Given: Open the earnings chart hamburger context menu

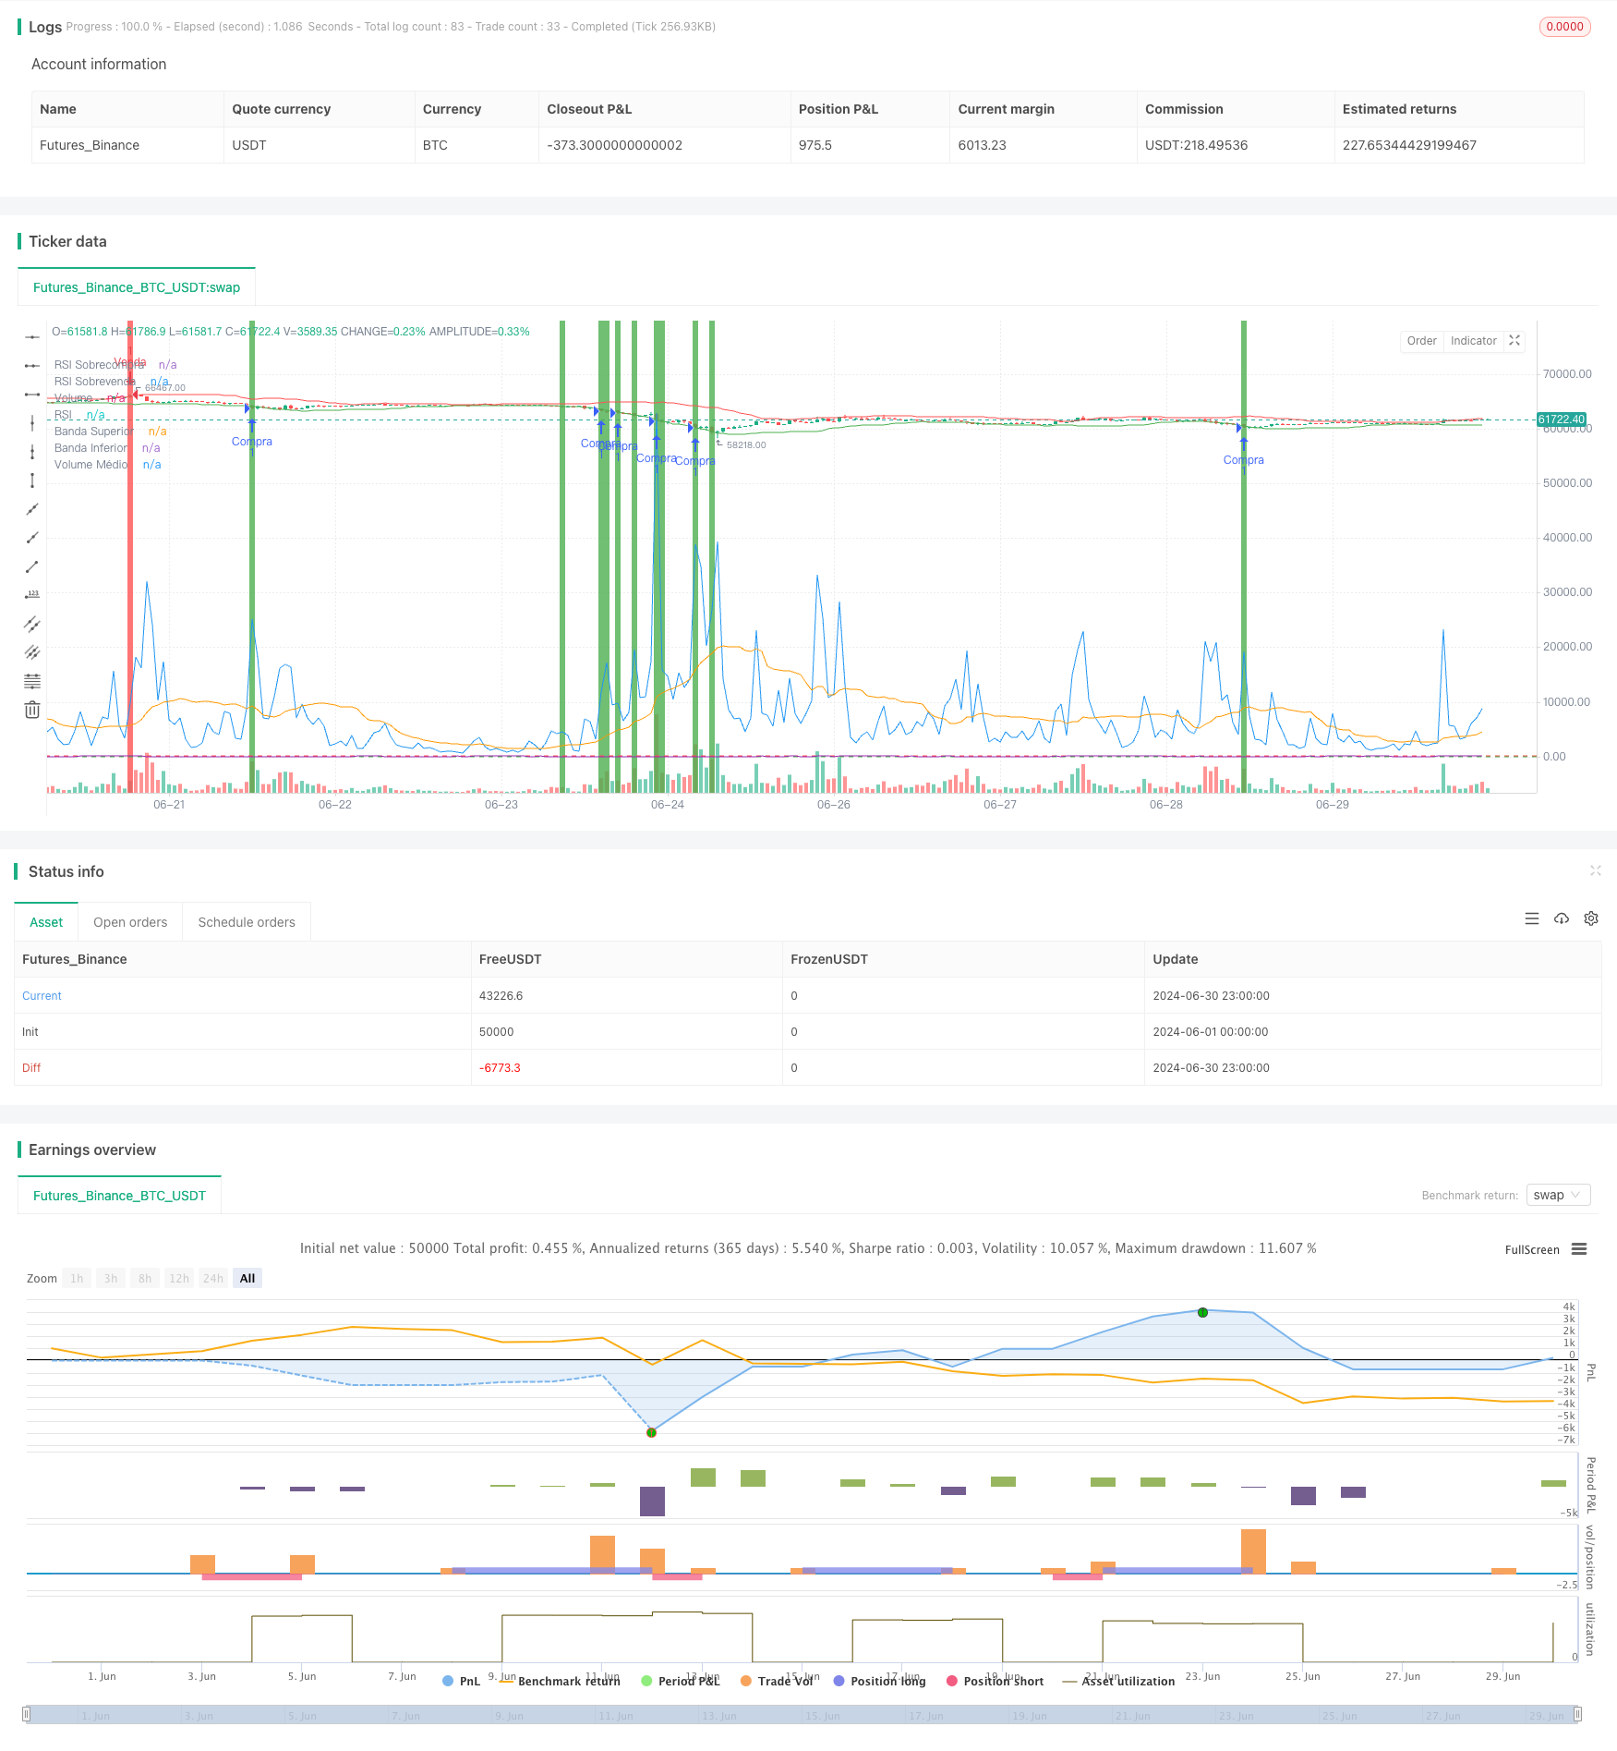Looking at the screenshot, I should (x=1579, y=1249).
